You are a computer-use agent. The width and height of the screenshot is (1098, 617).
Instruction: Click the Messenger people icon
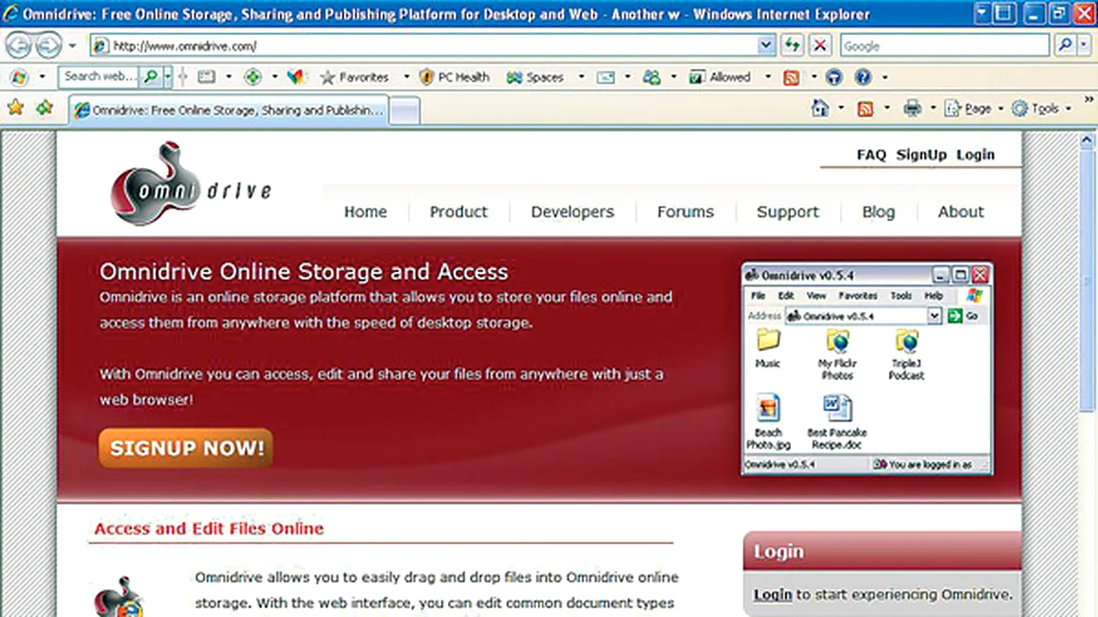click(652, 77)
